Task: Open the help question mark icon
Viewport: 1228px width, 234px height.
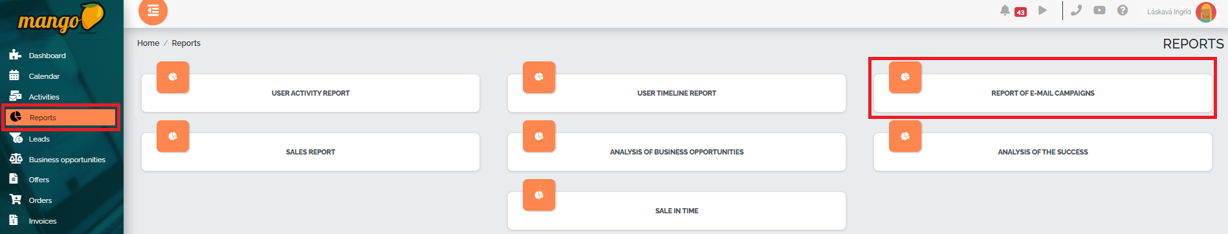Action: click(x=1123, y=10)
